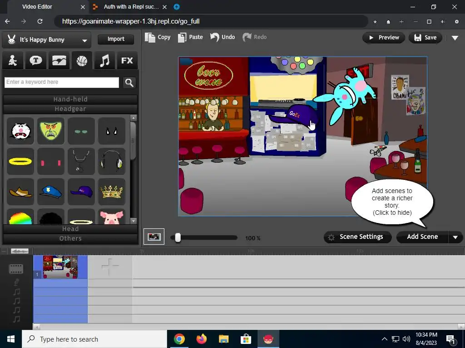Click the keyword search magnifier button
This screenshot has width=465, height=348.
129,82
